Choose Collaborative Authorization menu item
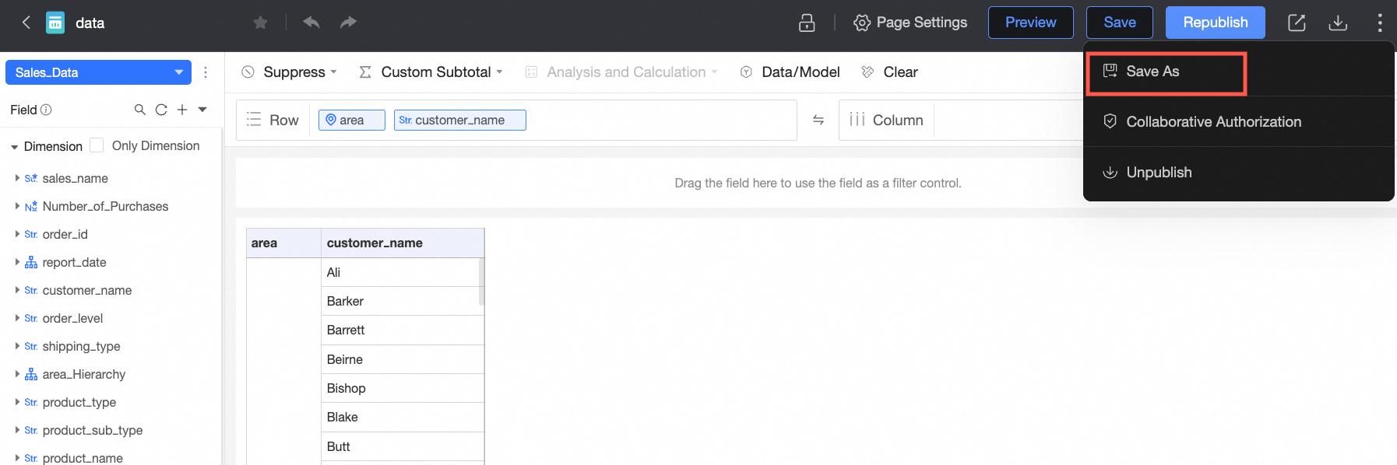 click(x=1213, y=122)
